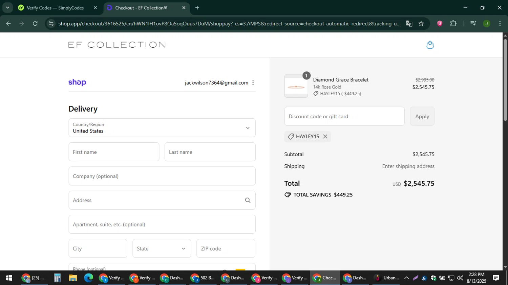
Task: Remove the HAYLEY15 discount code
Action: tap(325, 137)
